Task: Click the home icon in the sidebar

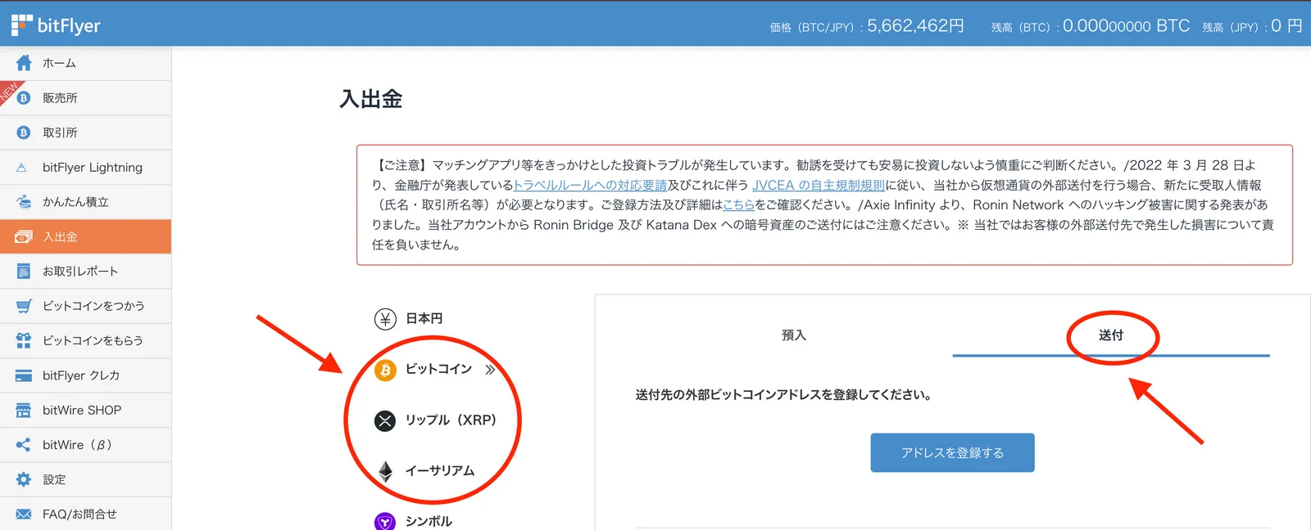Action: [24, 63]
